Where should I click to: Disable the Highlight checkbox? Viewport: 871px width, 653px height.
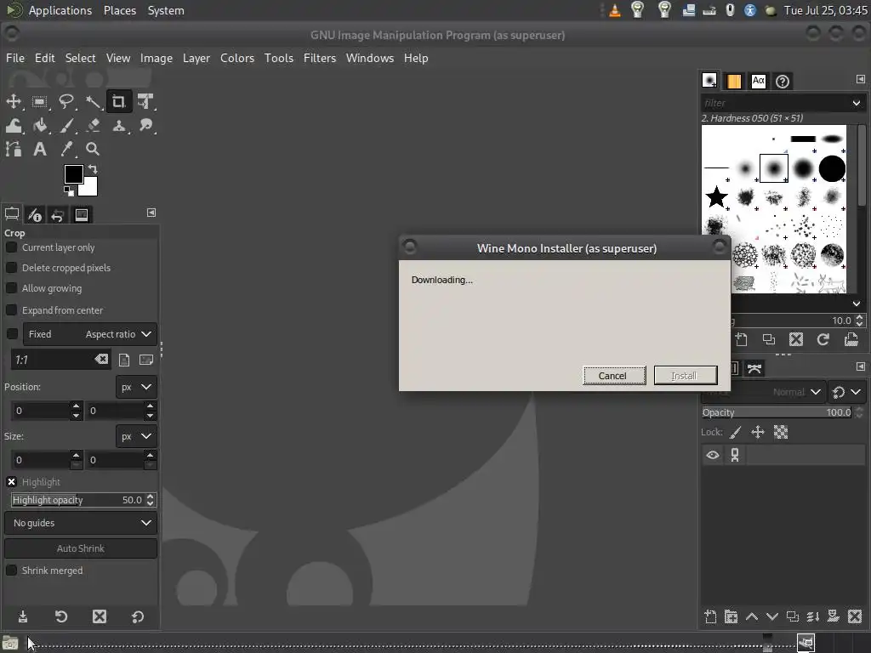click(11, 481)
